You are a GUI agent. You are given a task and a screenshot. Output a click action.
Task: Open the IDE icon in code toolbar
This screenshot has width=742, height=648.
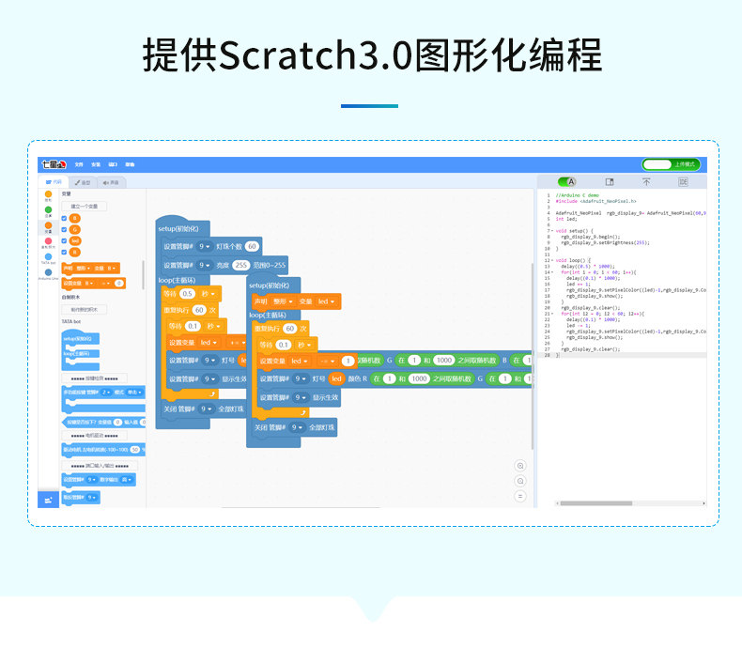pos(683,182)
